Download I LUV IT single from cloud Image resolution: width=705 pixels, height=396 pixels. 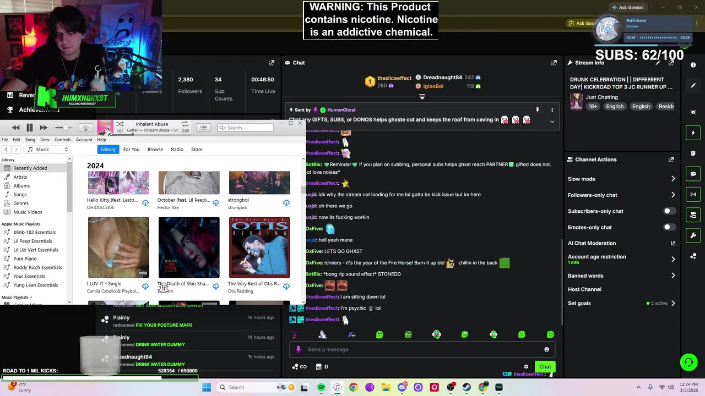click(145, 287)
